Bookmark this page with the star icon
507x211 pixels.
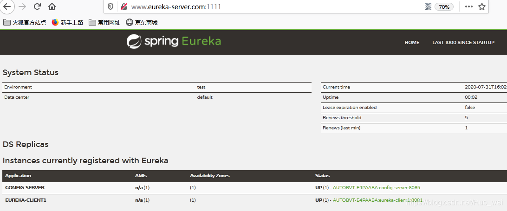tap(482, 6)
